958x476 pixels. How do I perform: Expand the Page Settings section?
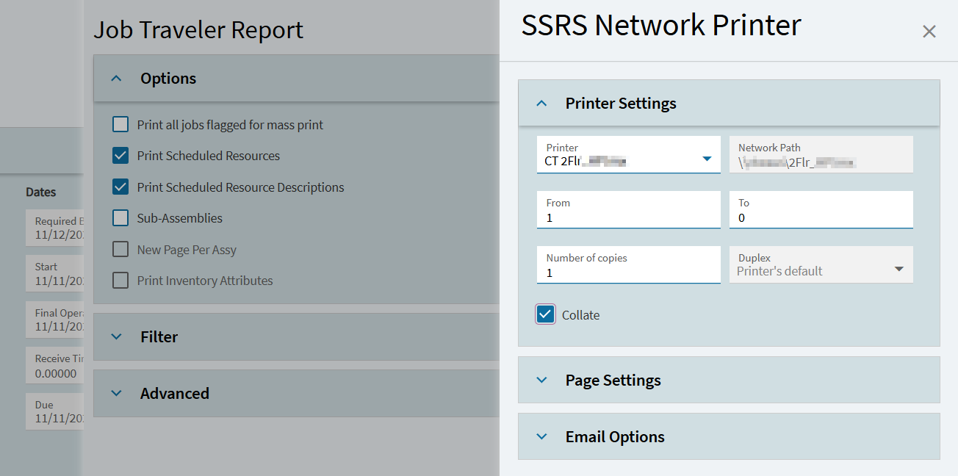click(x=541, y=381)
